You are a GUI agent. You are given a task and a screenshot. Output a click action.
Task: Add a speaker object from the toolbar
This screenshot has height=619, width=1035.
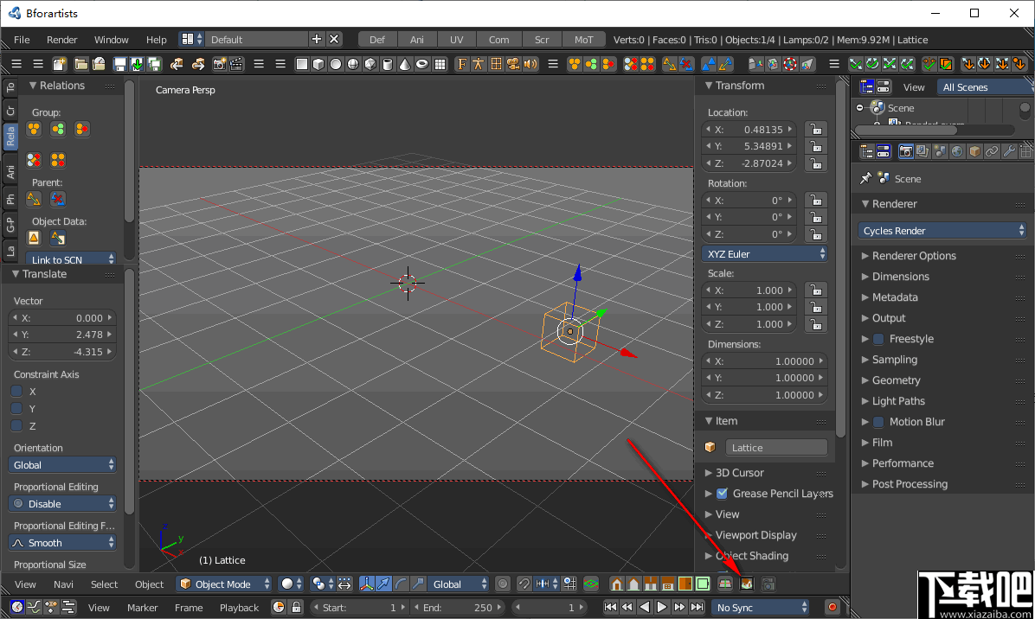tap(530, 64)
